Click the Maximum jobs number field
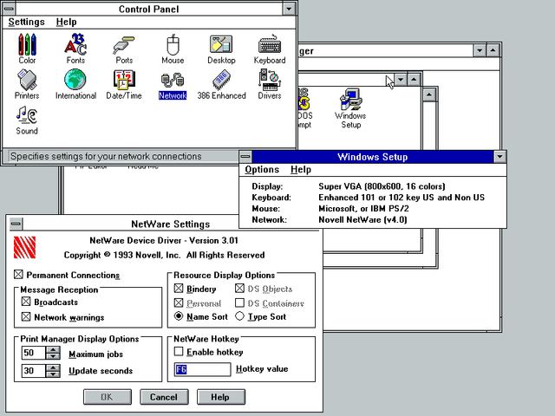 (x=34, y=353)
